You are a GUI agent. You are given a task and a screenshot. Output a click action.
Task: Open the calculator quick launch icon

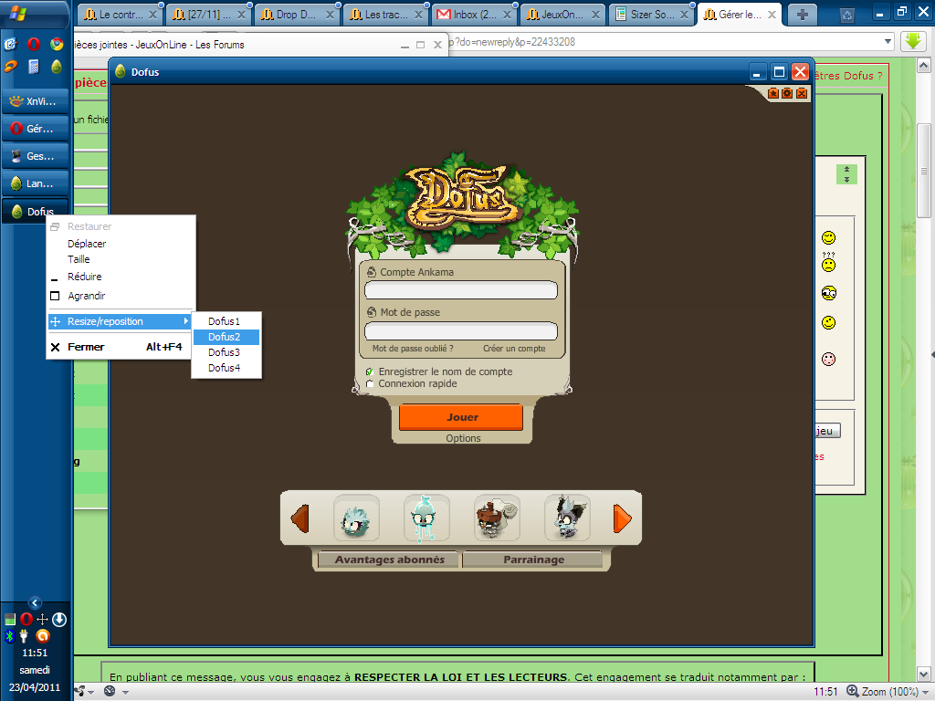(x=34, y=67)
